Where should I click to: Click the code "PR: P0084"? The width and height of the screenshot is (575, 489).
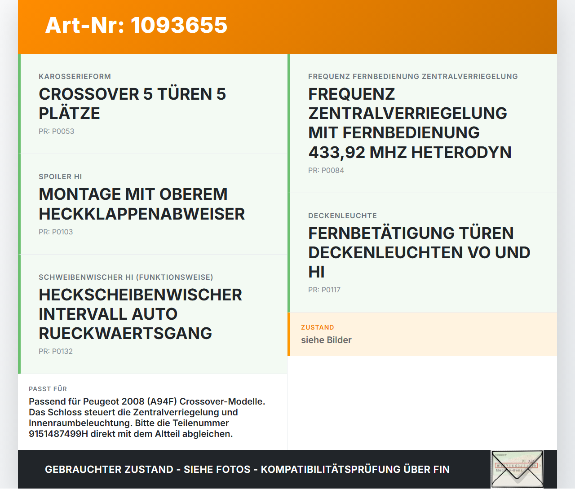click(326, 171)
